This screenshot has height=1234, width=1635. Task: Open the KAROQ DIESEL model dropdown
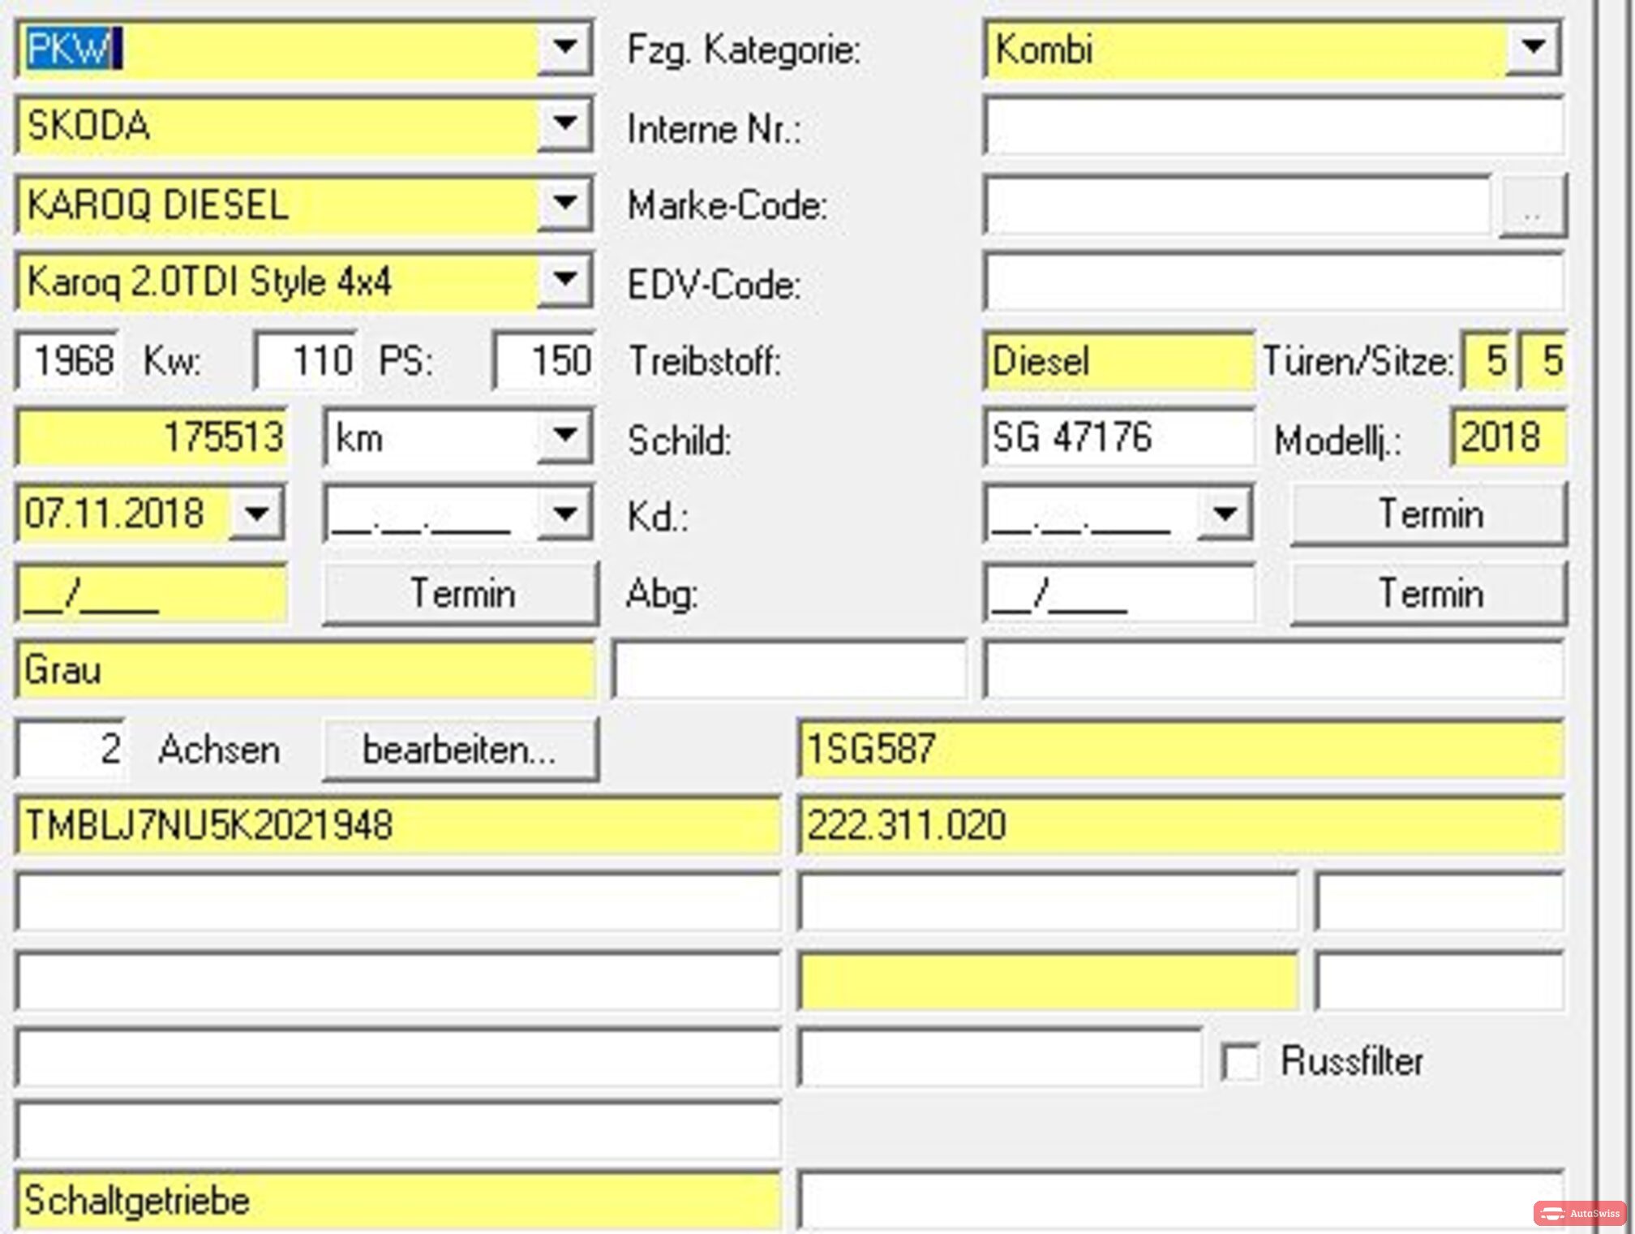[x=564, y=203]
